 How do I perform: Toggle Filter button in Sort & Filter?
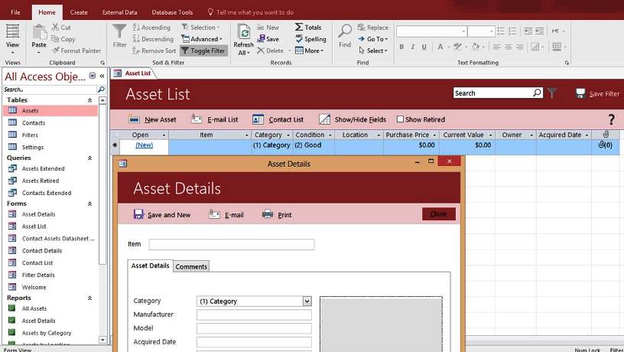point(203,51)
